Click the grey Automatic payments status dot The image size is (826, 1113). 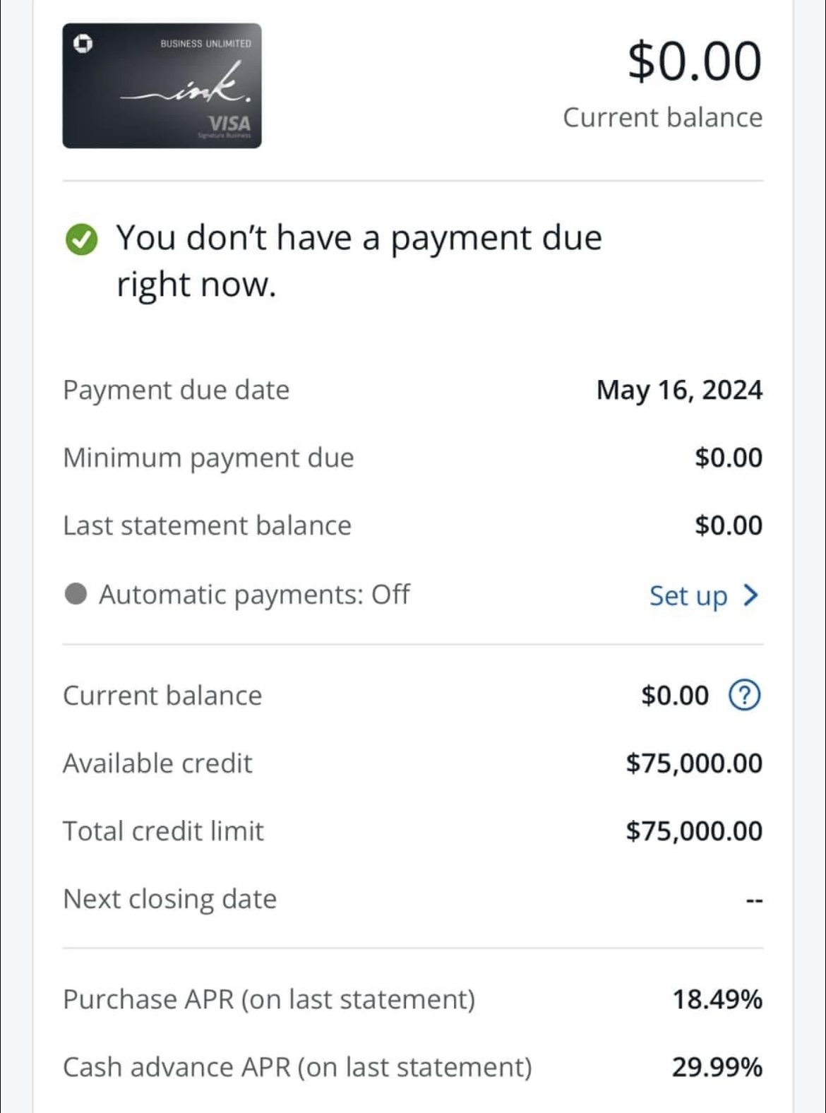76,595
